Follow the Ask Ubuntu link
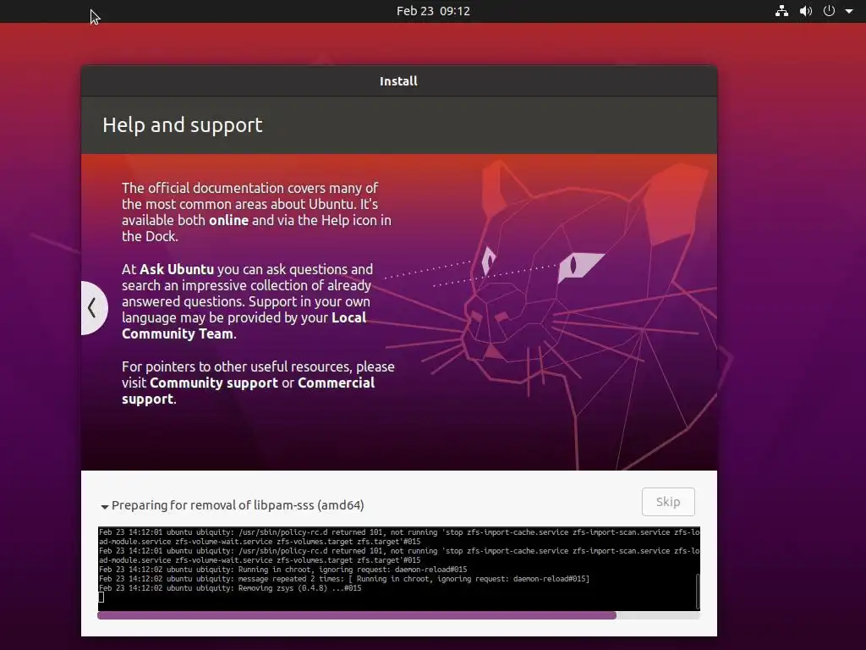Viewport: 866px width, 650px height. point(177,269)
